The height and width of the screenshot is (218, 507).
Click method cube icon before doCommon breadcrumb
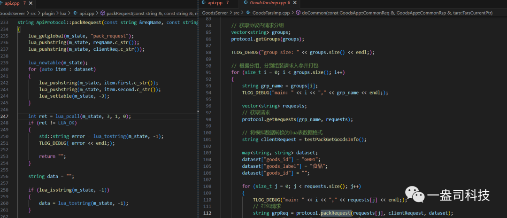click(x=298, y=13)
